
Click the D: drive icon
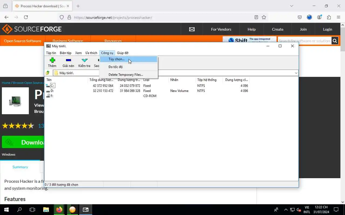coord(48,91)
